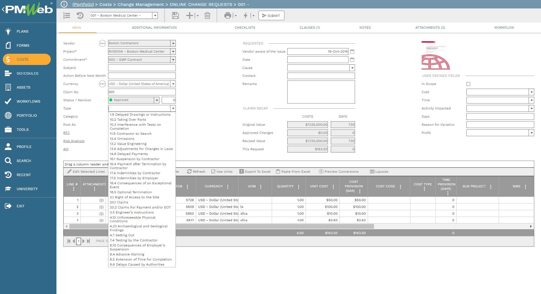
Task: Click the record history icon in toolbar
Action: (x=80, y=15)
